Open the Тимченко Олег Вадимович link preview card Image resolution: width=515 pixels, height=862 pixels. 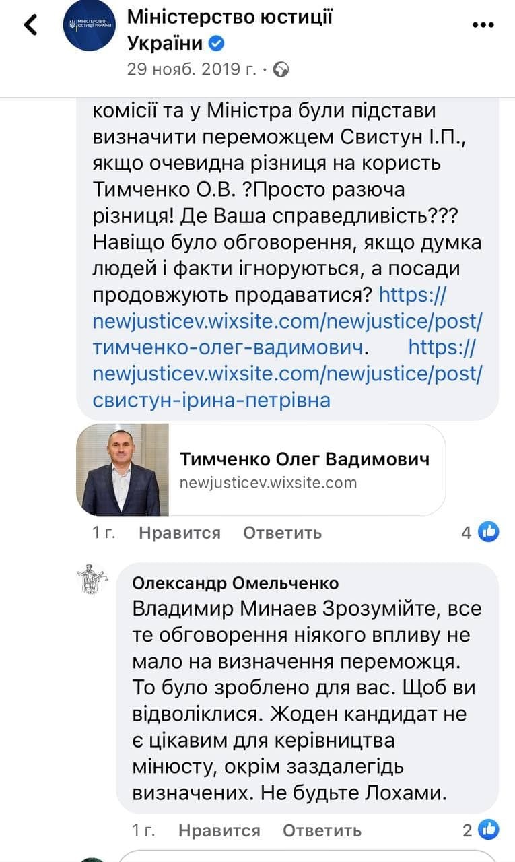pyautogui.click(x=304, y=469)
